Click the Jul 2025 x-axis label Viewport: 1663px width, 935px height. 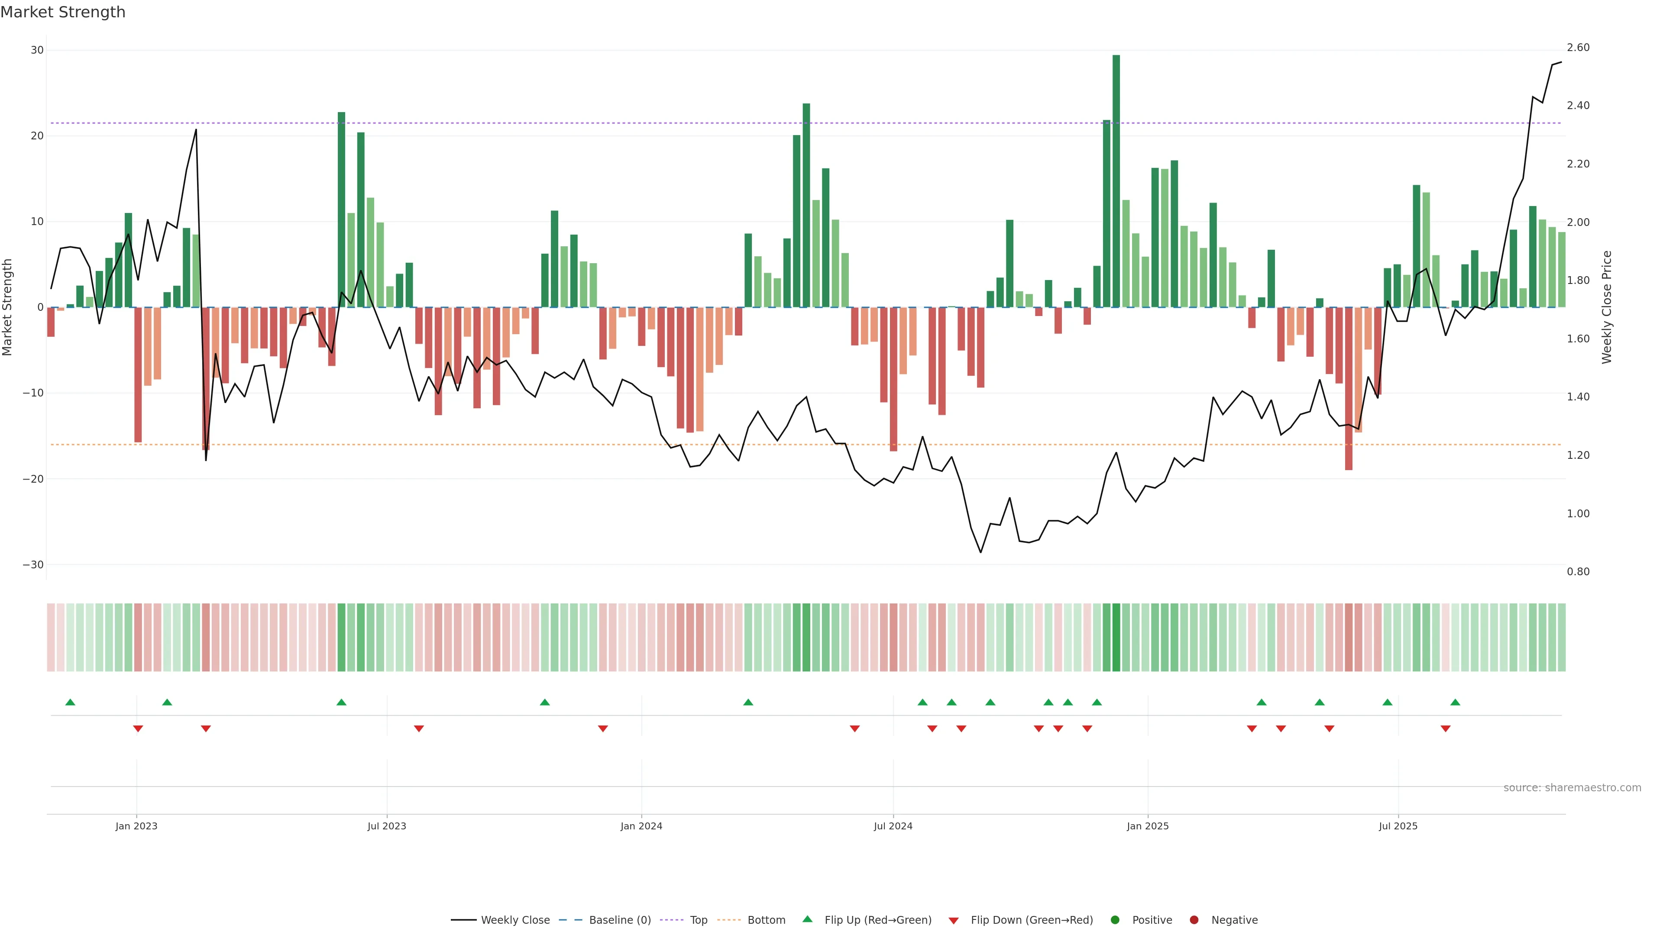click(1398, 826)
